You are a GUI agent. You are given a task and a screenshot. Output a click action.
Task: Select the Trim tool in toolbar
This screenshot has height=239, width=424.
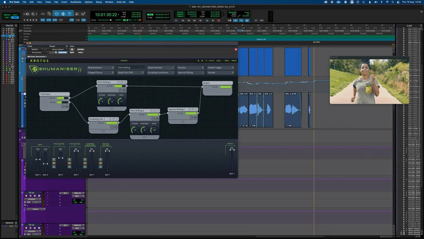pyautogui.click(x=57, y=14)
